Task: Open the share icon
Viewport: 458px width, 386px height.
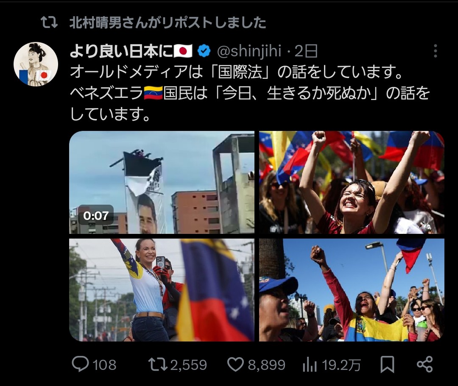Action: click(x=424, y=364)
